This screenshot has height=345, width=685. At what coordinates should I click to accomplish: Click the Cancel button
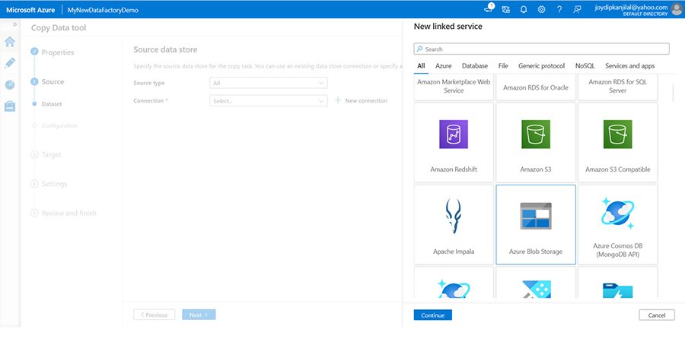[x=656, y=315]
